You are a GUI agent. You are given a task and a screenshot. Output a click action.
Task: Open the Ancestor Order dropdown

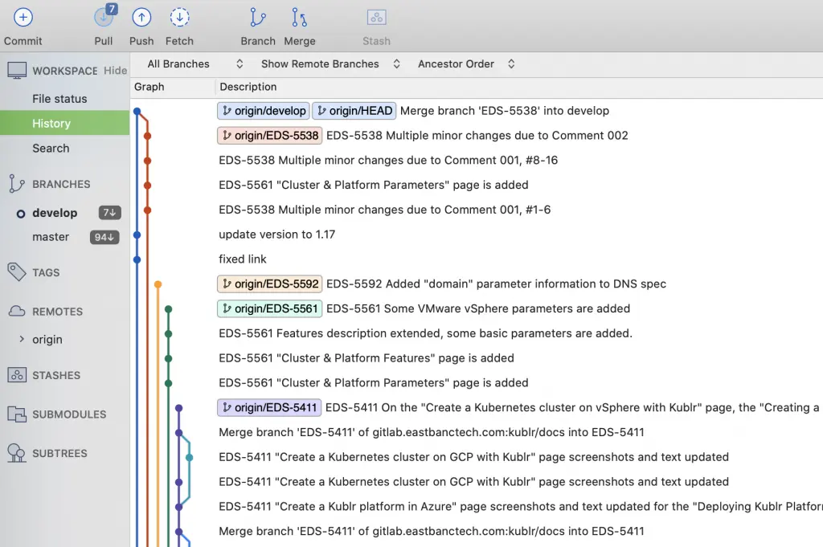coord(466,64)
